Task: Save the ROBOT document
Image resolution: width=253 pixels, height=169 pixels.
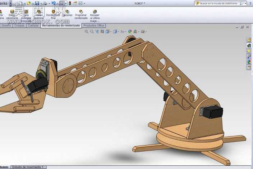Action: (x=37, y=3)
